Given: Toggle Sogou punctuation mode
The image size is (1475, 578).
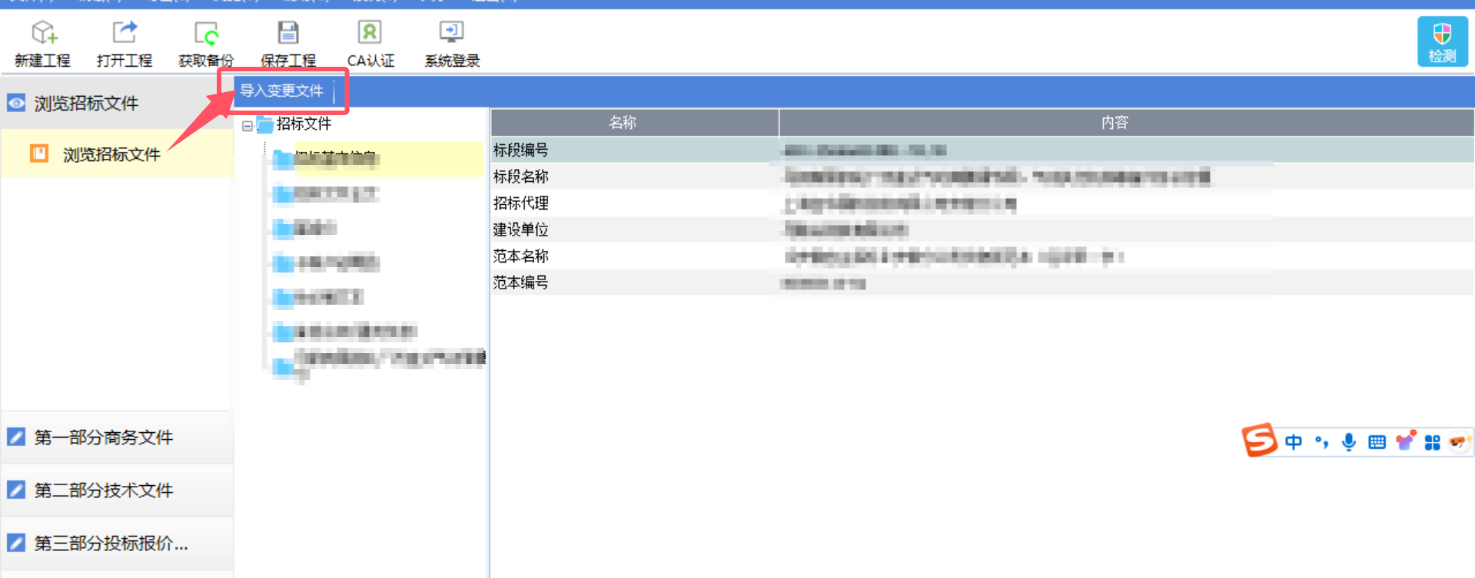Looking at the screenshot, I should (1321, 442).
